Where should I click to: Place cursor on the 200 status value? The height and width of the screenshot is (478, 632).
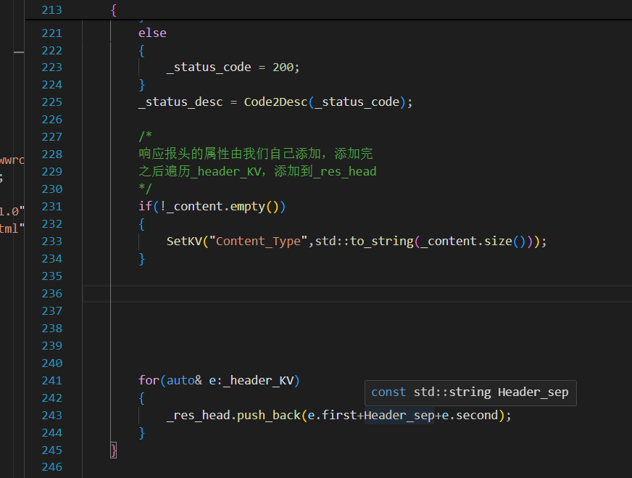pos(283,67)
